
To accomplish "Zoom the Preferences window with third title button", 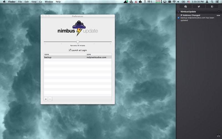I will 49,16.
